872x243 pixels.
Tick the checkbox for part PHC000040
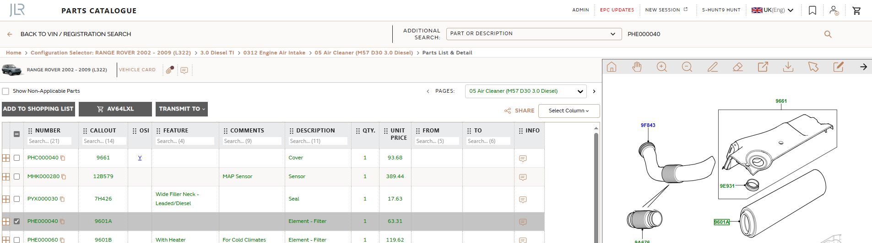pyautogui.click(x=17, y=158)
